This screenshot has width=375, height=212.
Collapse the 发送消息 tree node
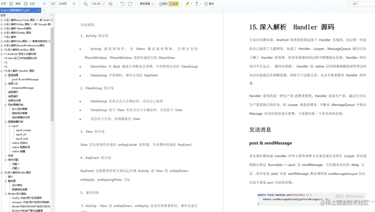5,75
